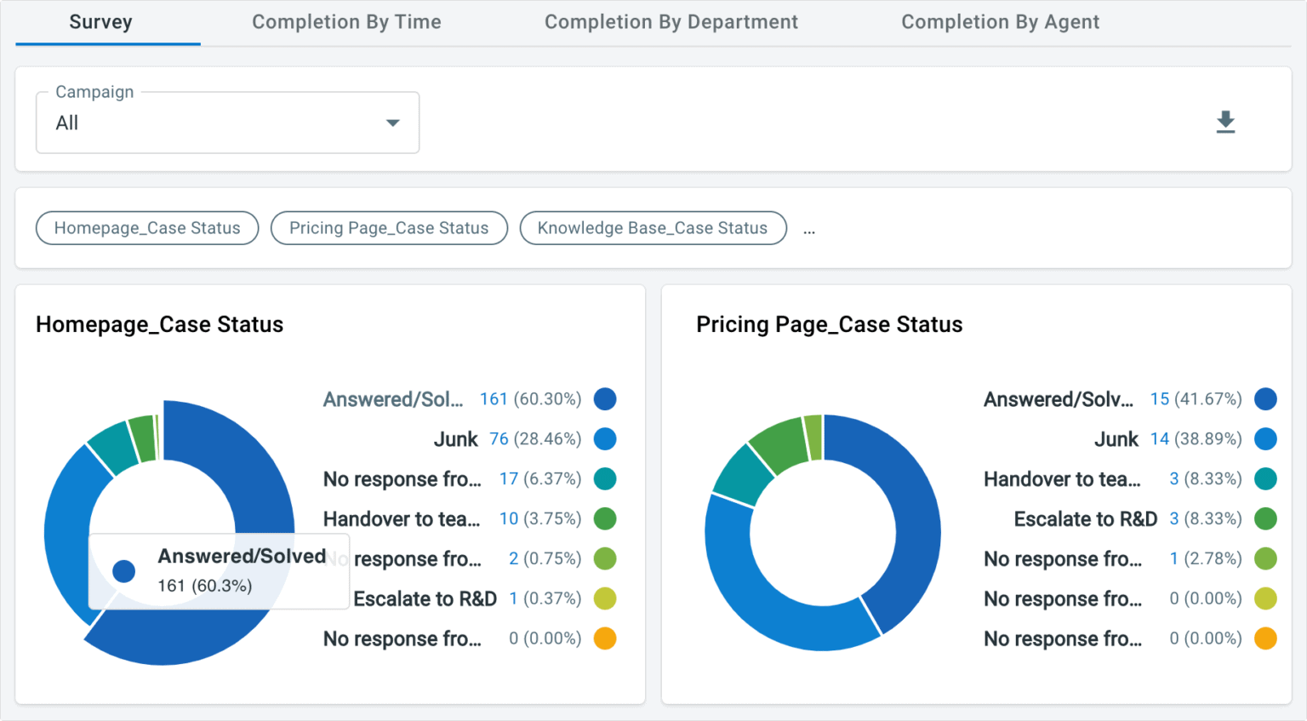1307x721 pixels.
Task: Open the Completion By Time tab
Action: point(346,22)
